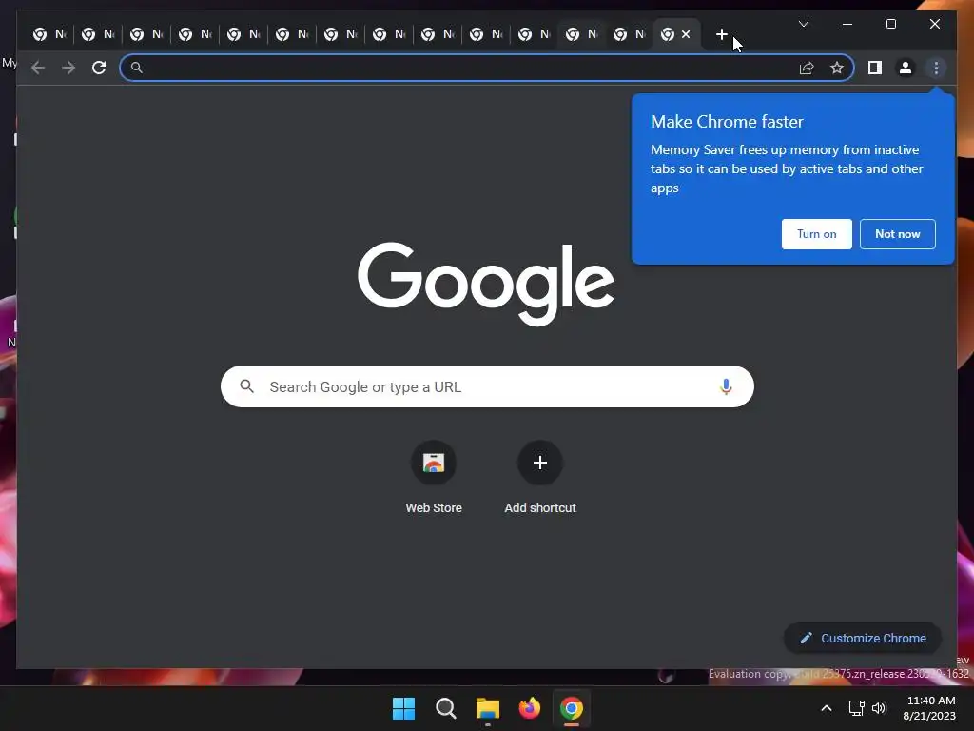974x731 pixels.
Task: Switch to the twelfth New Tab
Action: click(582, 35)
